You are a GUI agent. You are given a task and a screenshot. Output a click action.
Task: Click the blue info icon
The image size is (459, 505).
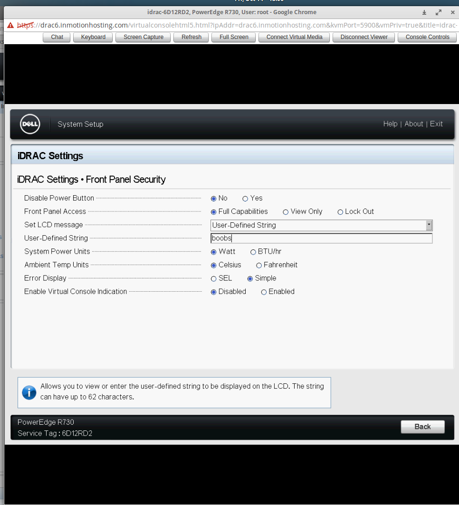29,392
